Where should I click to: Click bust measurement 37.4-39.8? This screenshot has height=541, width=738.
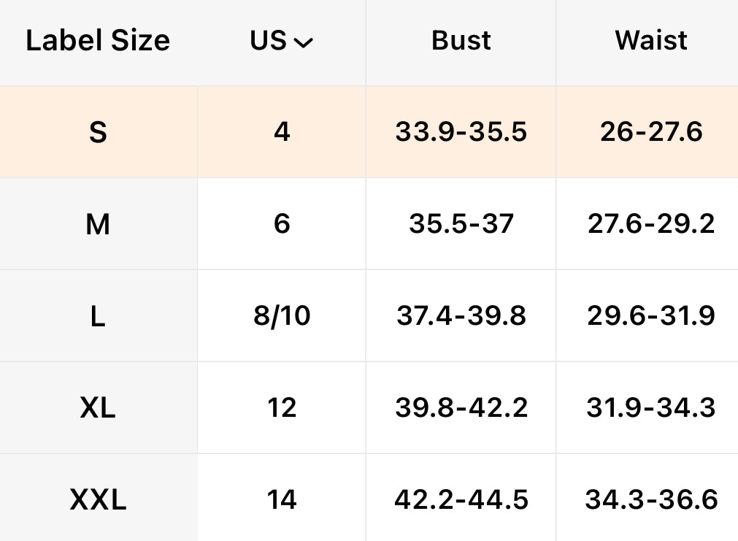coord(461,316)
